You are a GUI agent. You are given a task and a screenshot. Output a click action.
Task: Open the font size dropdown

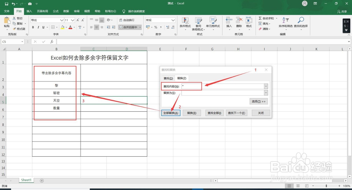(x=73, y=20)
